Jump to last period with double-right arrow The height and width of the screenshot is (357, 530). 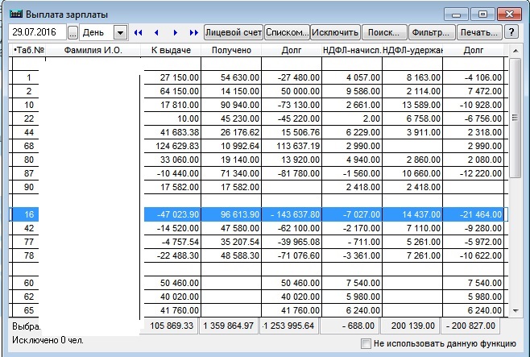pos(193,33)
